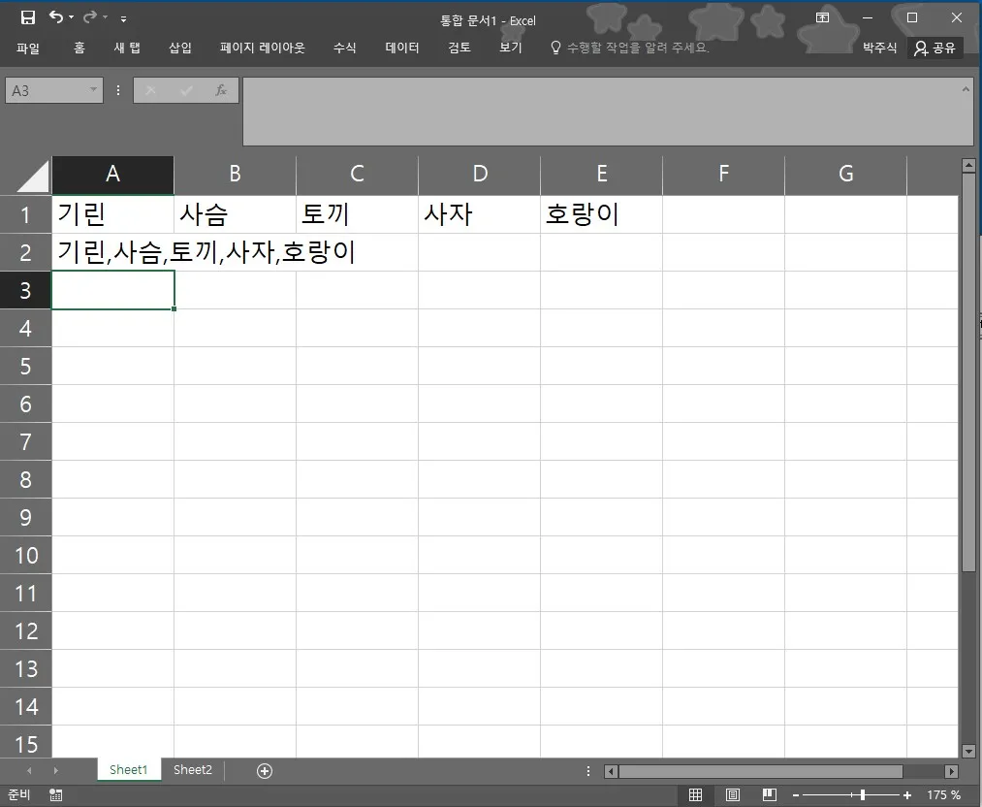Screen dimensions: 982x807
Task: Click the Name Box showing A3
Action: pos(46,90)
